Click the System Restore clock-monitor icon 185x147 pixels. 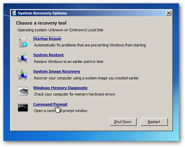click(x=23, y=58)
